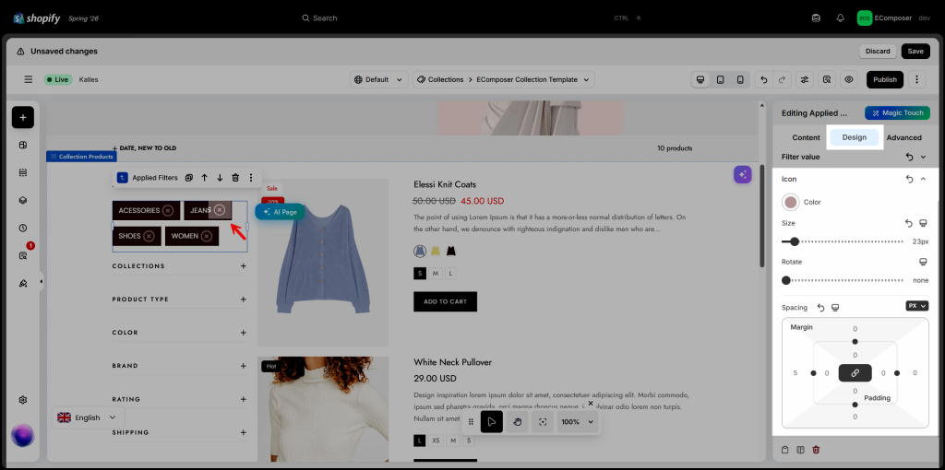
Task: Expand the BRAND filter group
Action: pyautogui.click(x=244, y=366)
